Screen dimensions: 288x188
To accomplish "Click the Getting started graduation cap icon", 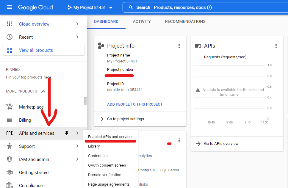I will [10, 173].
